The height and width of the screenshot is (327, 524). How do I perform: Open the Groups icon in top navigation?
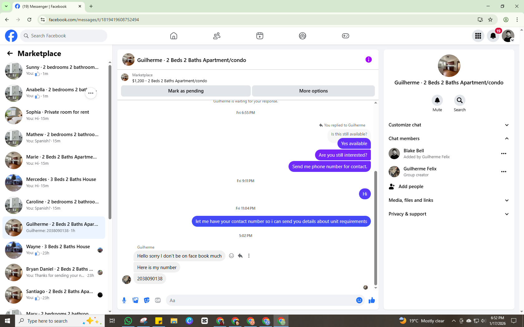[x=303, y=36]
